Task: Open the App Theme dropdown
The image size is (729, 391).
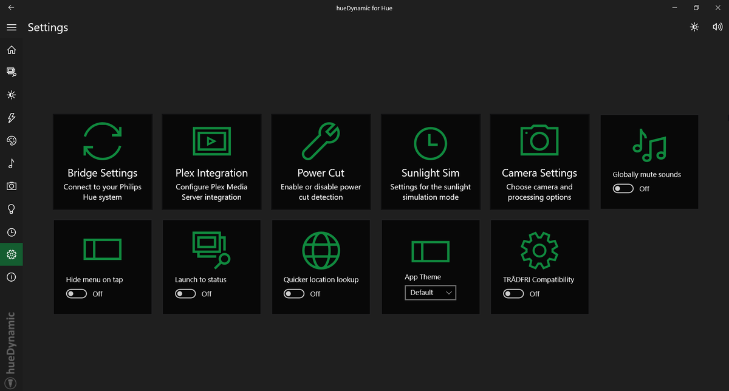Action: 430,292
